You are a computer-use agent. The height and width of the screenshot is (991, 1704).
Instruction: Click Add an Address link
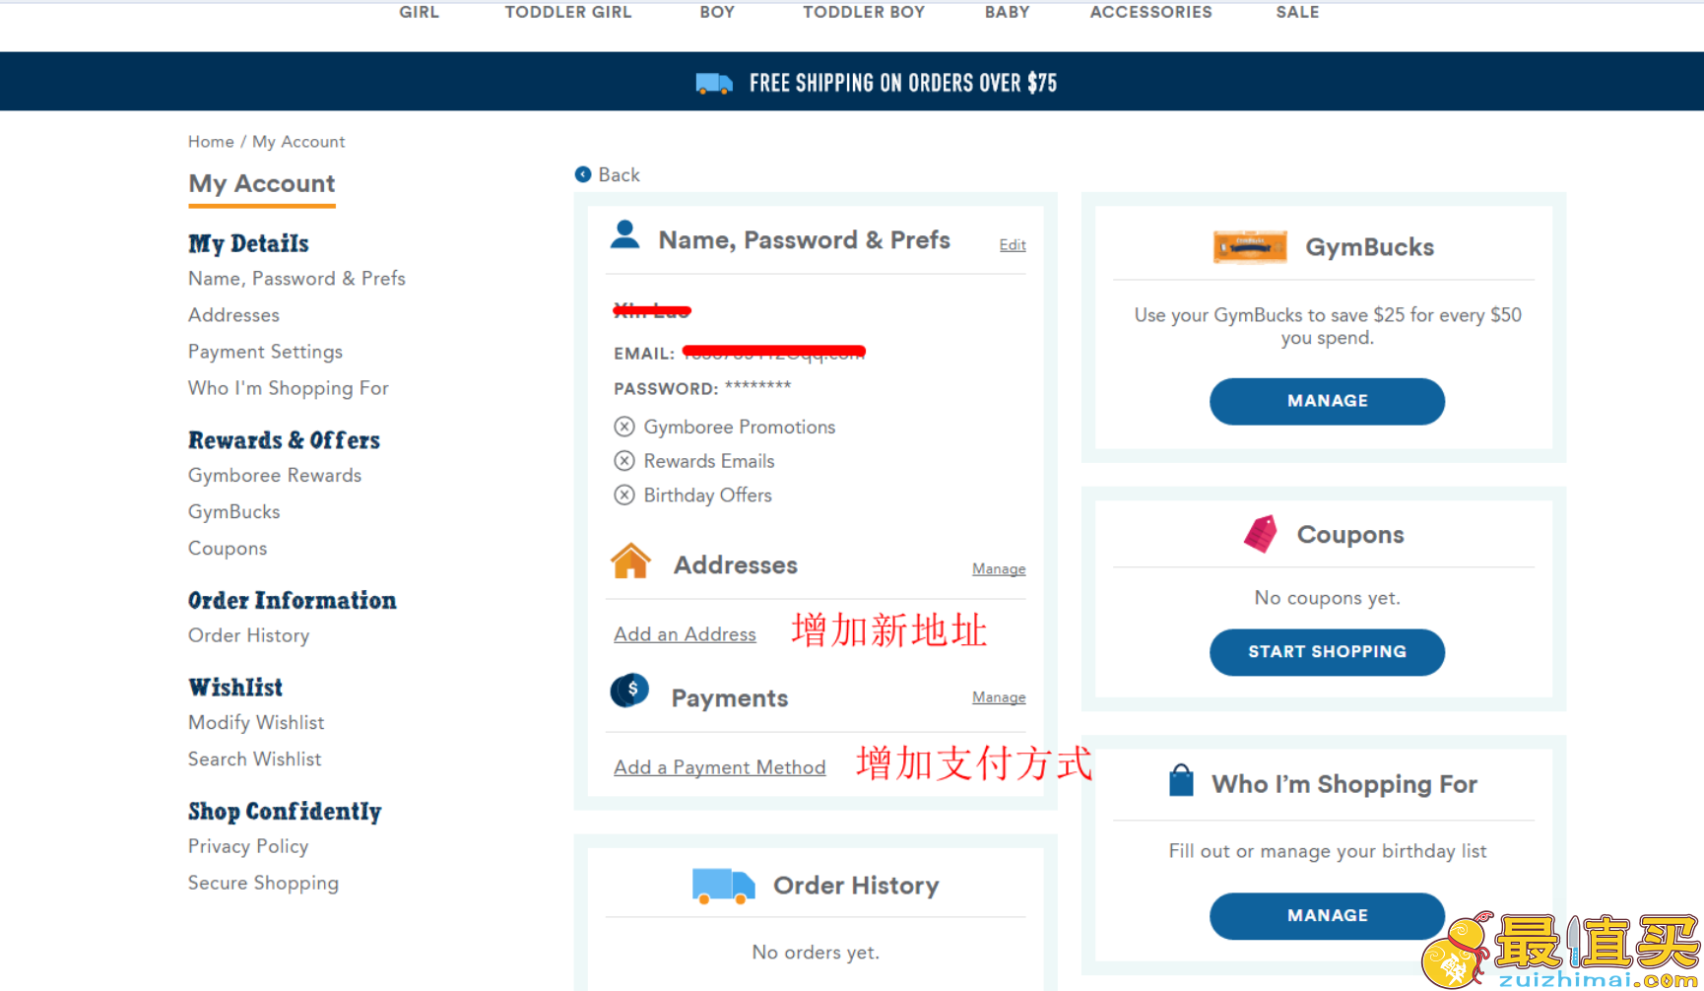coord(685,634)
